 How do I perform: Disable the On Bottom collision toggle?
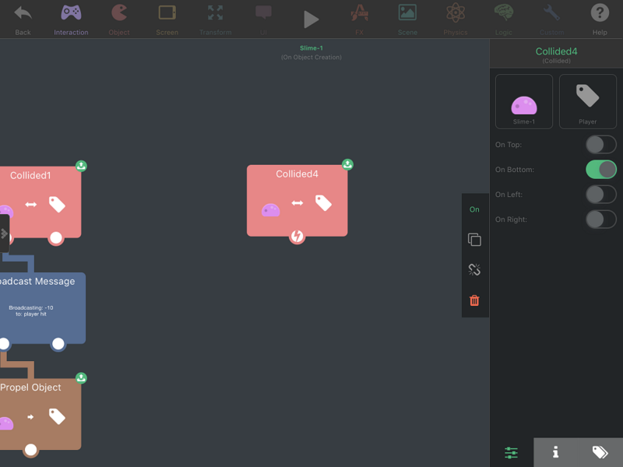pyautogui.click(x=600, y=170)
